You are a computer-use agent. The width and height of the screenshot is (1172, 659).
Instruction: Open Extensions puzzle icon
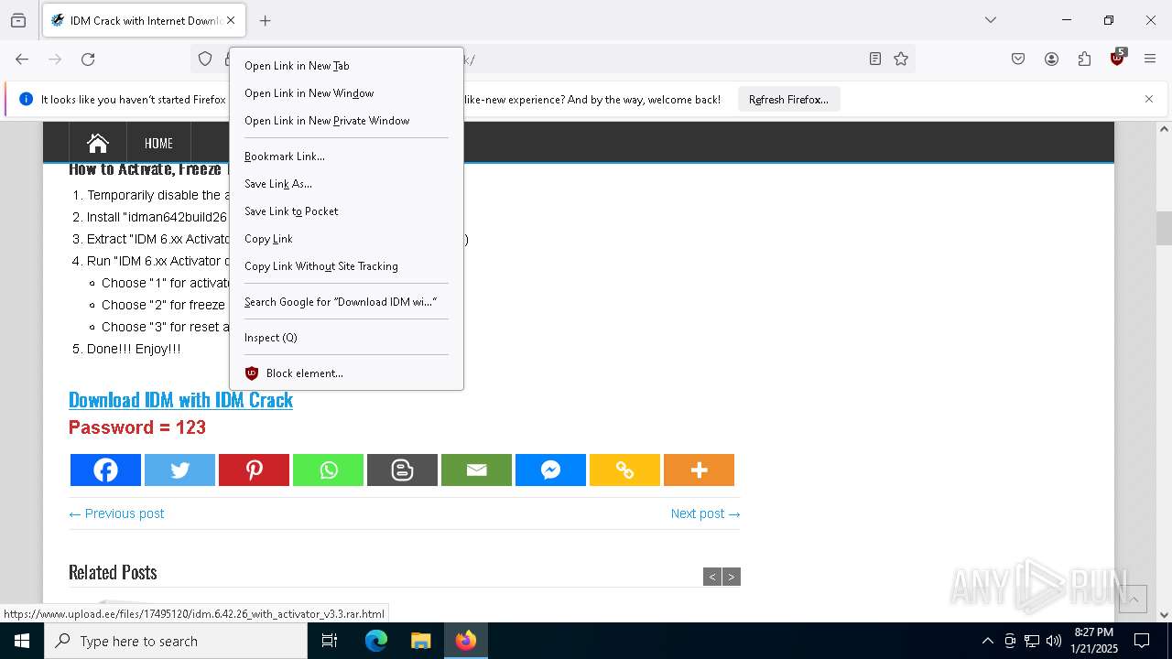coord(1084,59)
